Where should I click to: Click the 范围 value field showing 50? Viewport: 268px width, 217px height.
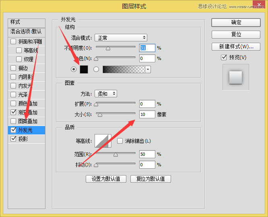point(147,154)
